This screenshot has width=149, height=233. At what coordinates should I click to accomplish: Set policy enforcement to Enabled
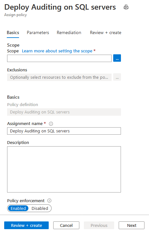(x=18, y=208)
